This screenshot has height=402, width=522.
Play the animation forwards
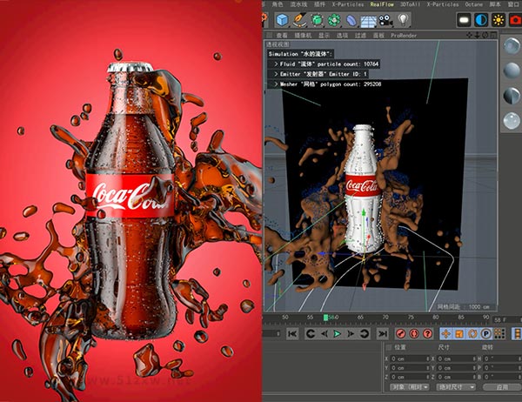(338, 333)
